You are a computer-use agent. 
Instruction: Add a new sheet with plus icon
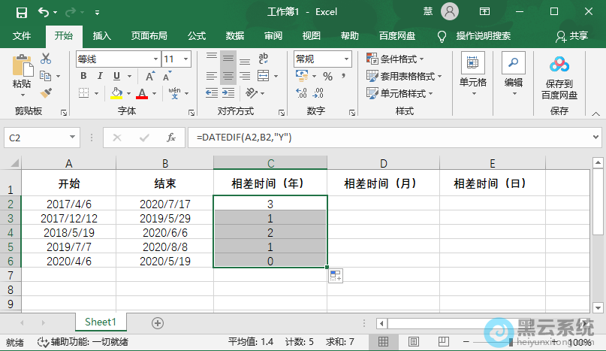[158, 322]
